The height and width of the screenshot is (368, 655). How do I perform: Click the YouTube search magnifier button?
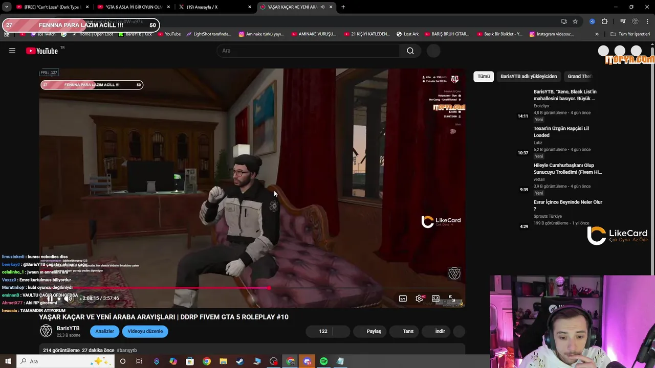pos(410,51)
